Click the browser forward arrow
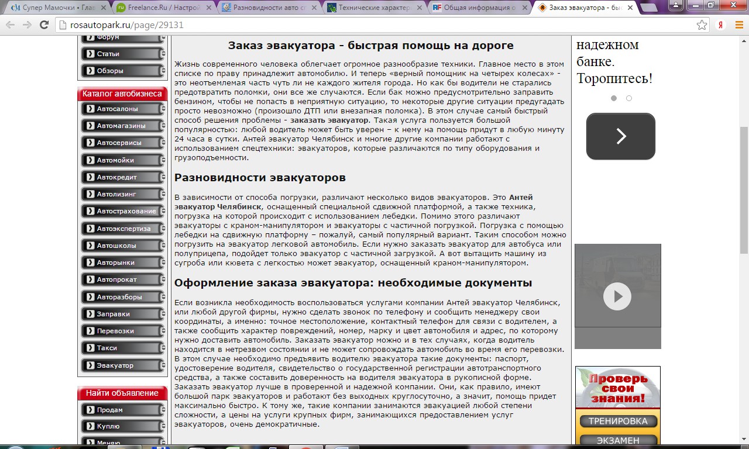Image resolution: width=749 pixels, height=449 pixels. click(27, 25)
